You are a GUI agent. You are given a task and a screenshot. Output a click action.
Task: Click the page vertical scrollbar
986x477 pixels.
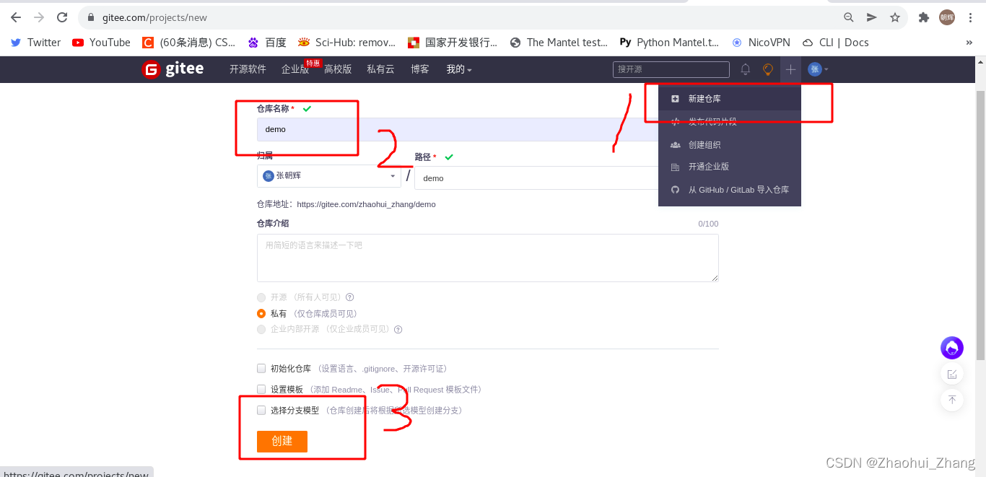pos(980,224)
